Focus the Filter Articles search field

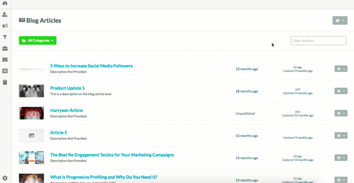click(x=318, y=41)
